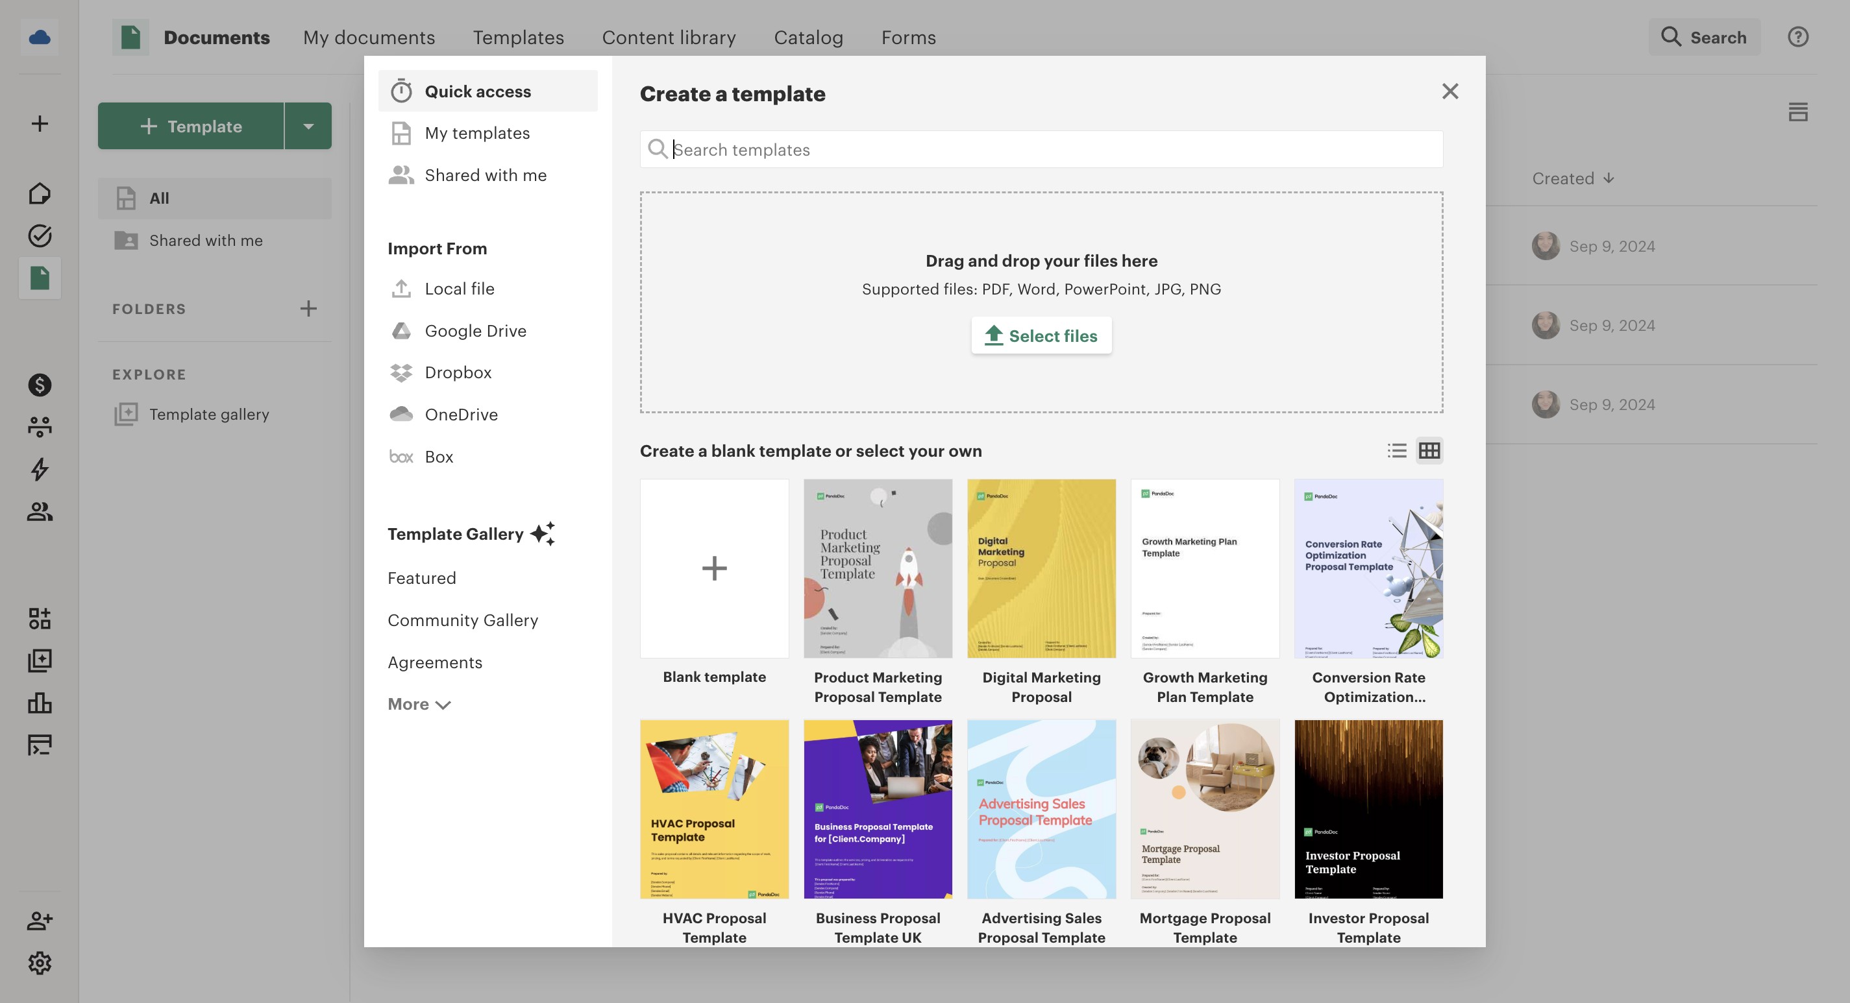
Task: Open the Content library tab
Action: (x=669, y=38)
